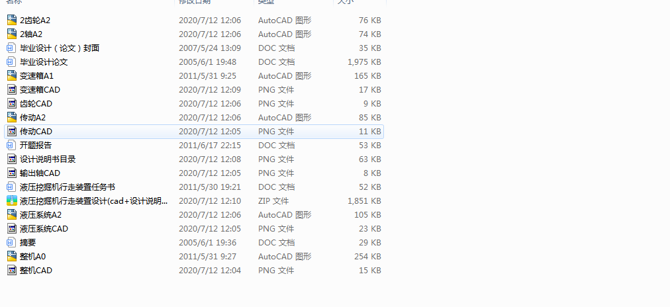Select the highlighted 传动CAD row

194,132
